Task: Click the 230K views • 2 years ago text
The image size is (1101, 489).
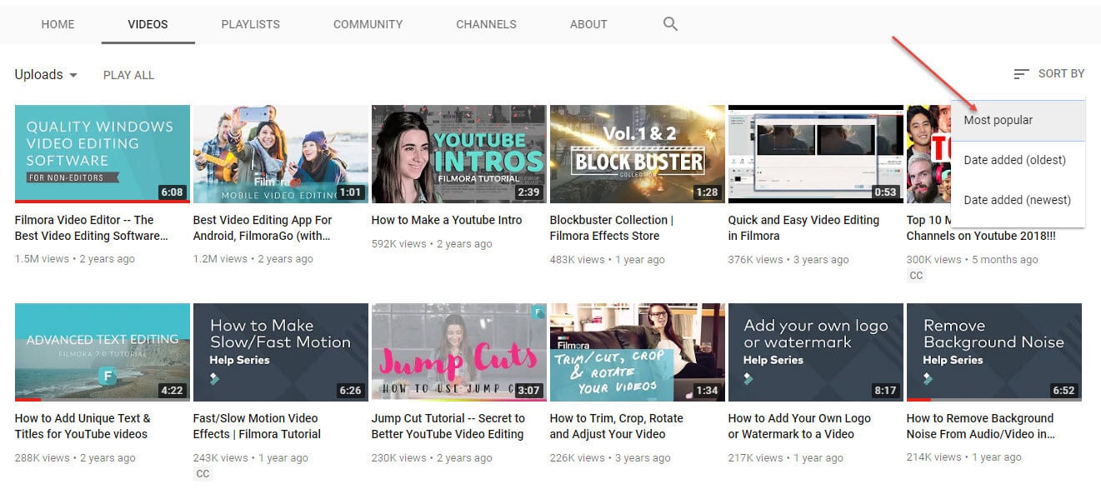Action: pyautogui.click(x=432, y=457)
